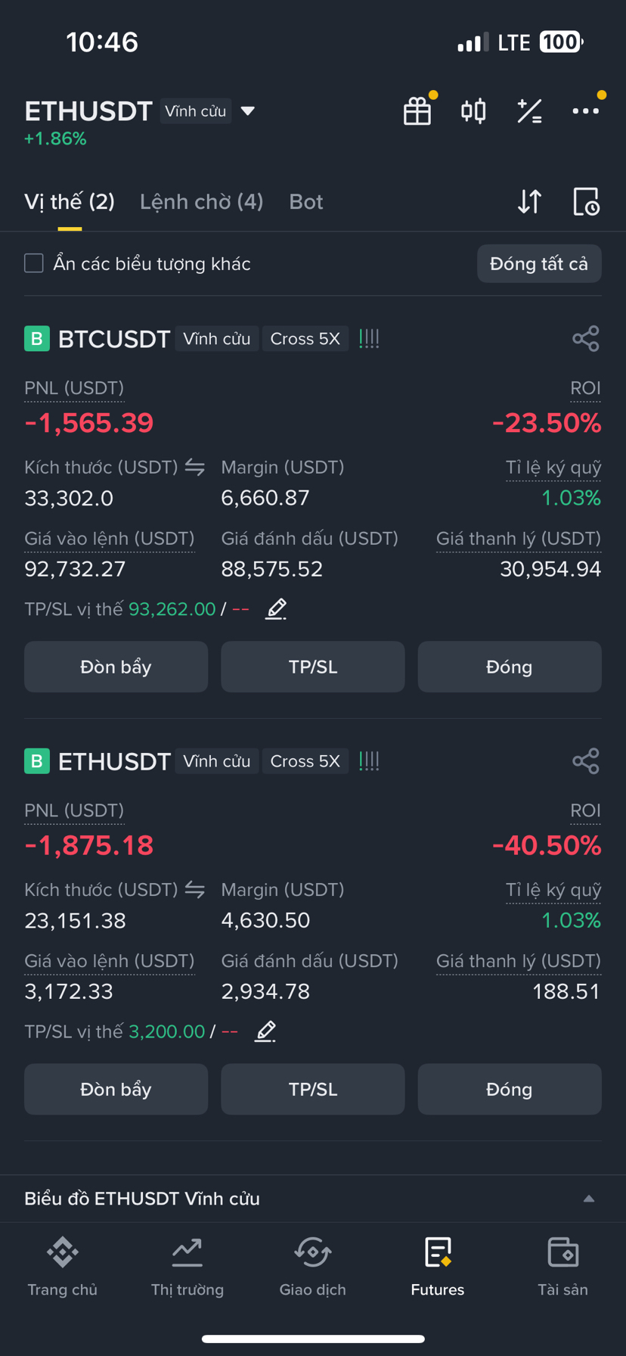Switch BTCUSDT size unit via swap arrows

(195, 468)
